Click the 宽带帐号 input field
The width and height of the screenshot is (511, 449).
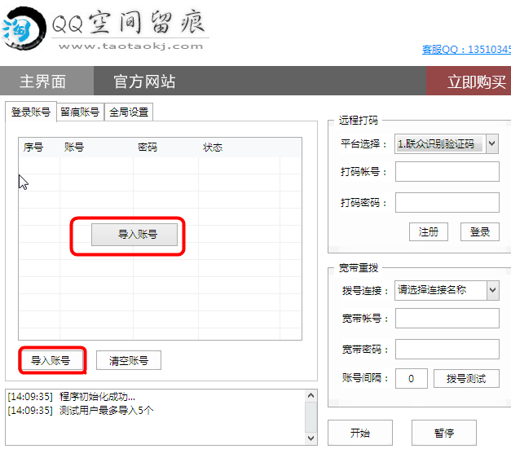coord(447,318)
